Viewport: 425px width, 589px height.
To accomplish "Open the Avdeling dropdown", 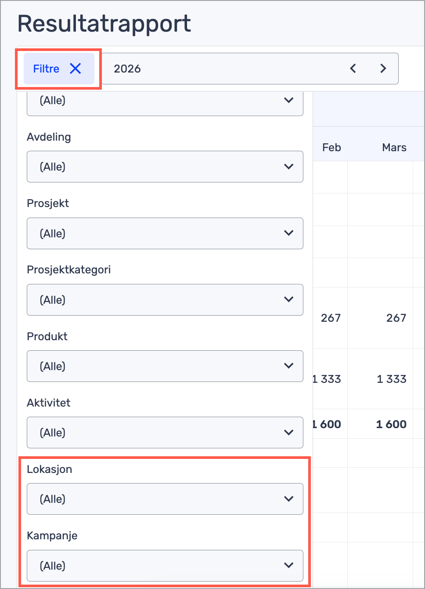I will (x=165, y=167).
